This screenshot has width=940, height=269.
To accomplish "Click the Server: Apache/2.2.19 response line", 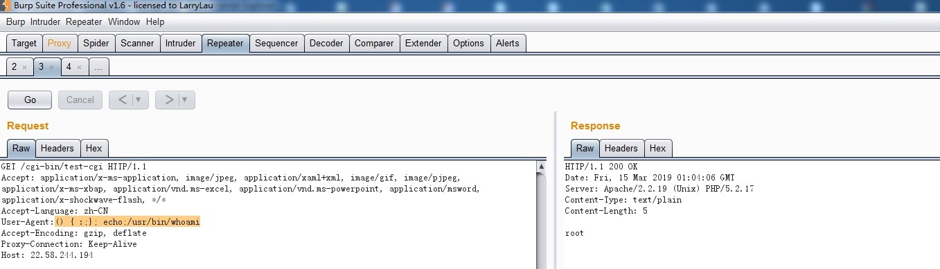I will click(x=659, y=189).
